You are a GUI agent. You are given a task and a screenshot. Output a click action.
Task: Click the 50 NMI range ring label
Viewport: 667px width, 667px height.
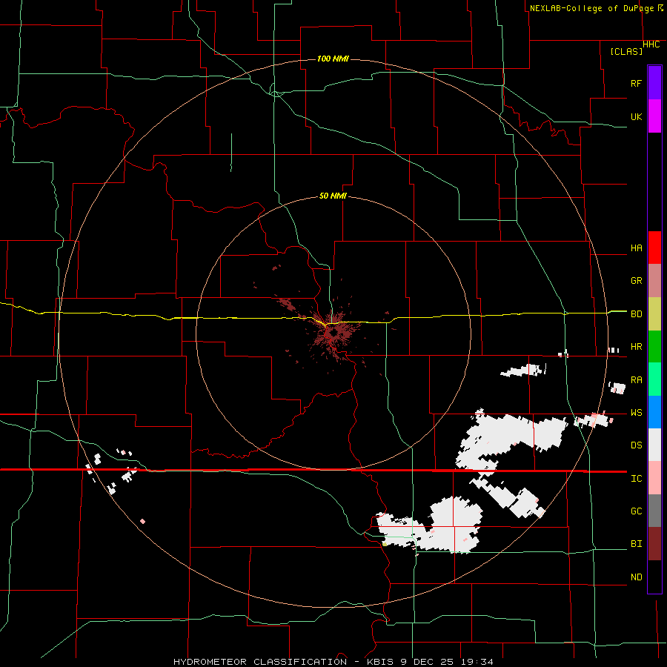point(333,196)
